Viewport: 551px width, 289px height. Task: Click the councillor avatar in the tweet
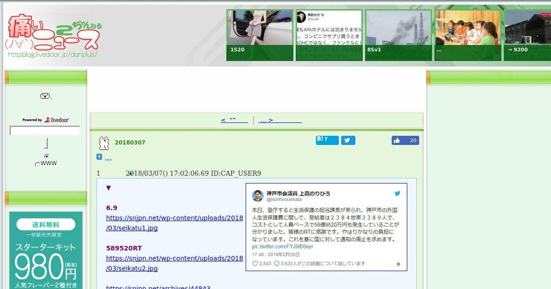coord(258,196)
